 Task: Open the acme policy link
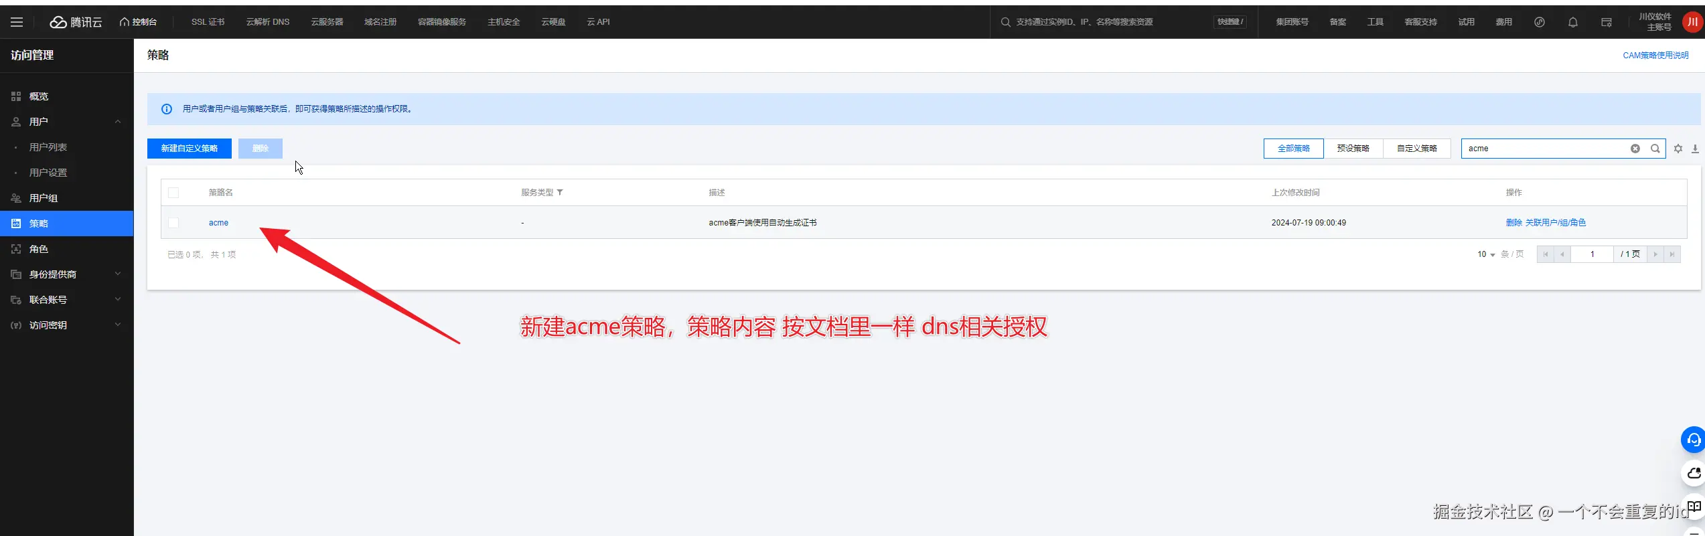click(218, 223)
